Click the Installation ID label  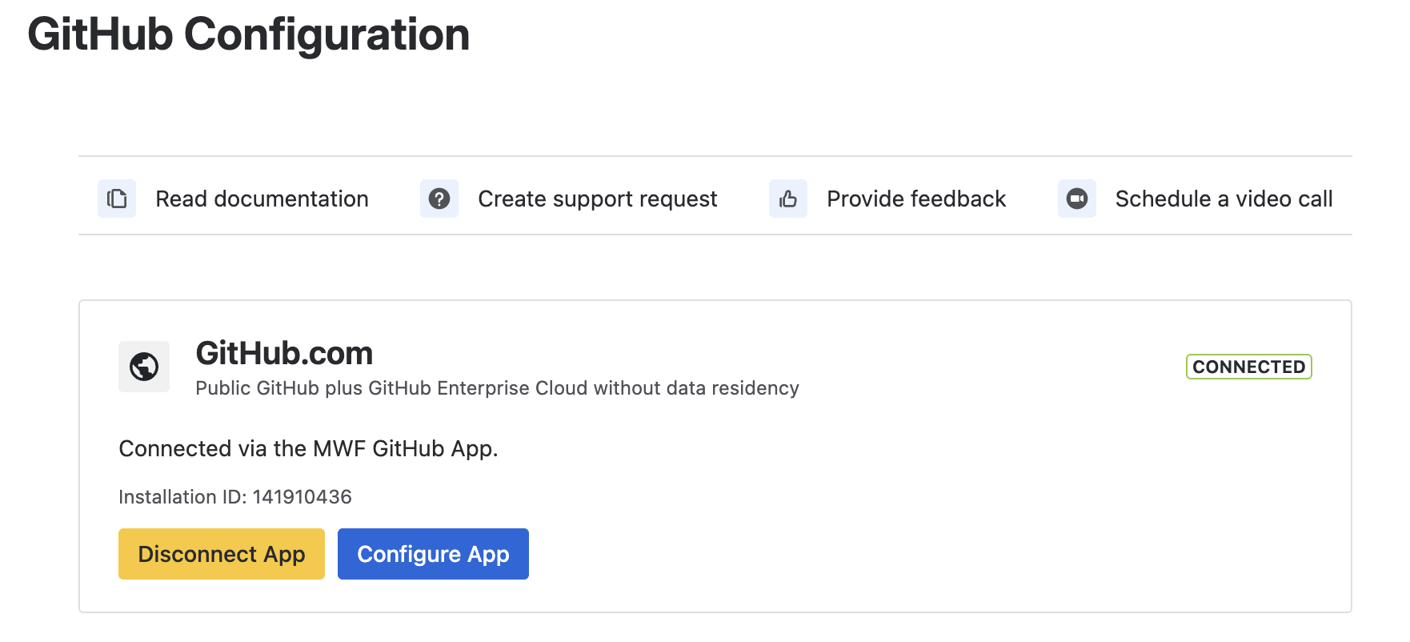[x=182, y=497]
